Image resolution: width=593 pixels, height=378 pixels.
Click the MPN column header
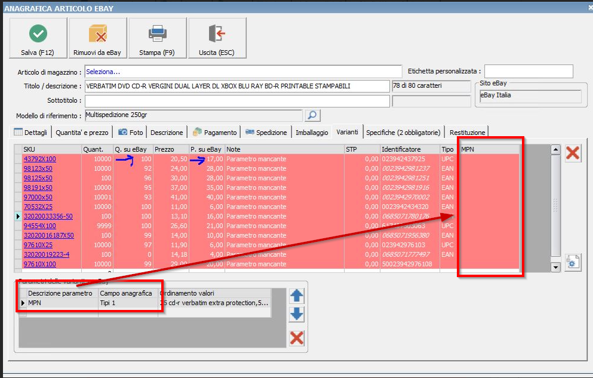click(489, 149)
